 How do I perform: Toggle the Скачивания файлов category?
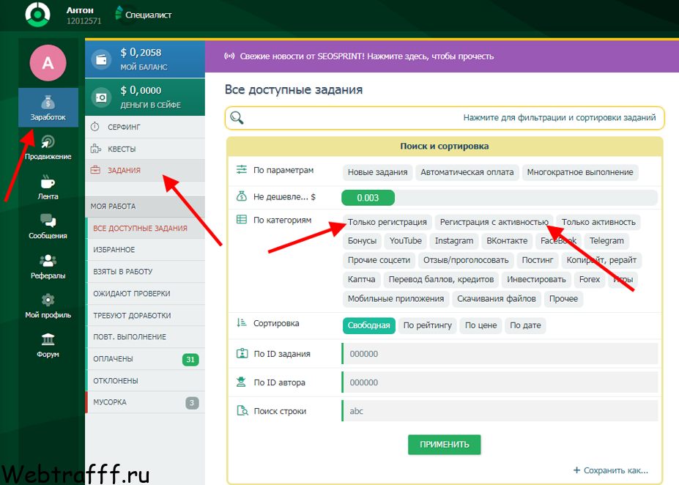[497, 299]
